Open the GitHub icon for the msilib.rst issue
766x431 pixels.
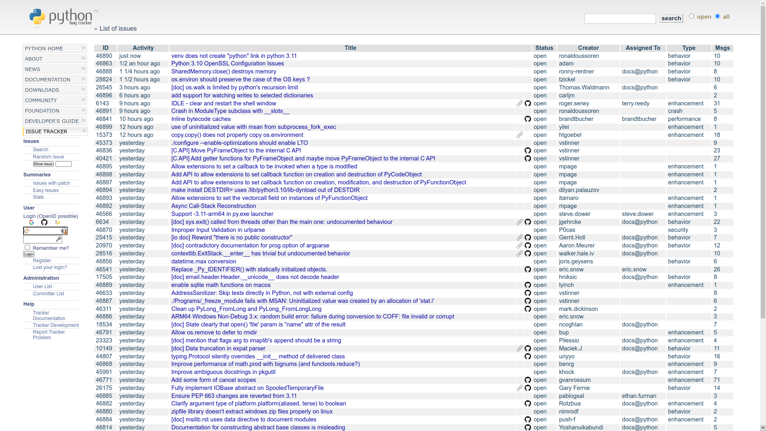[x=528, y=419]
